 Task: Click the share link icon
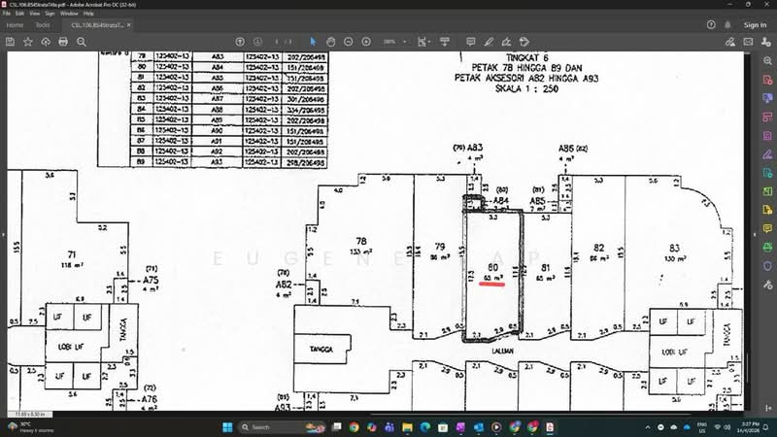coord(730,42)
